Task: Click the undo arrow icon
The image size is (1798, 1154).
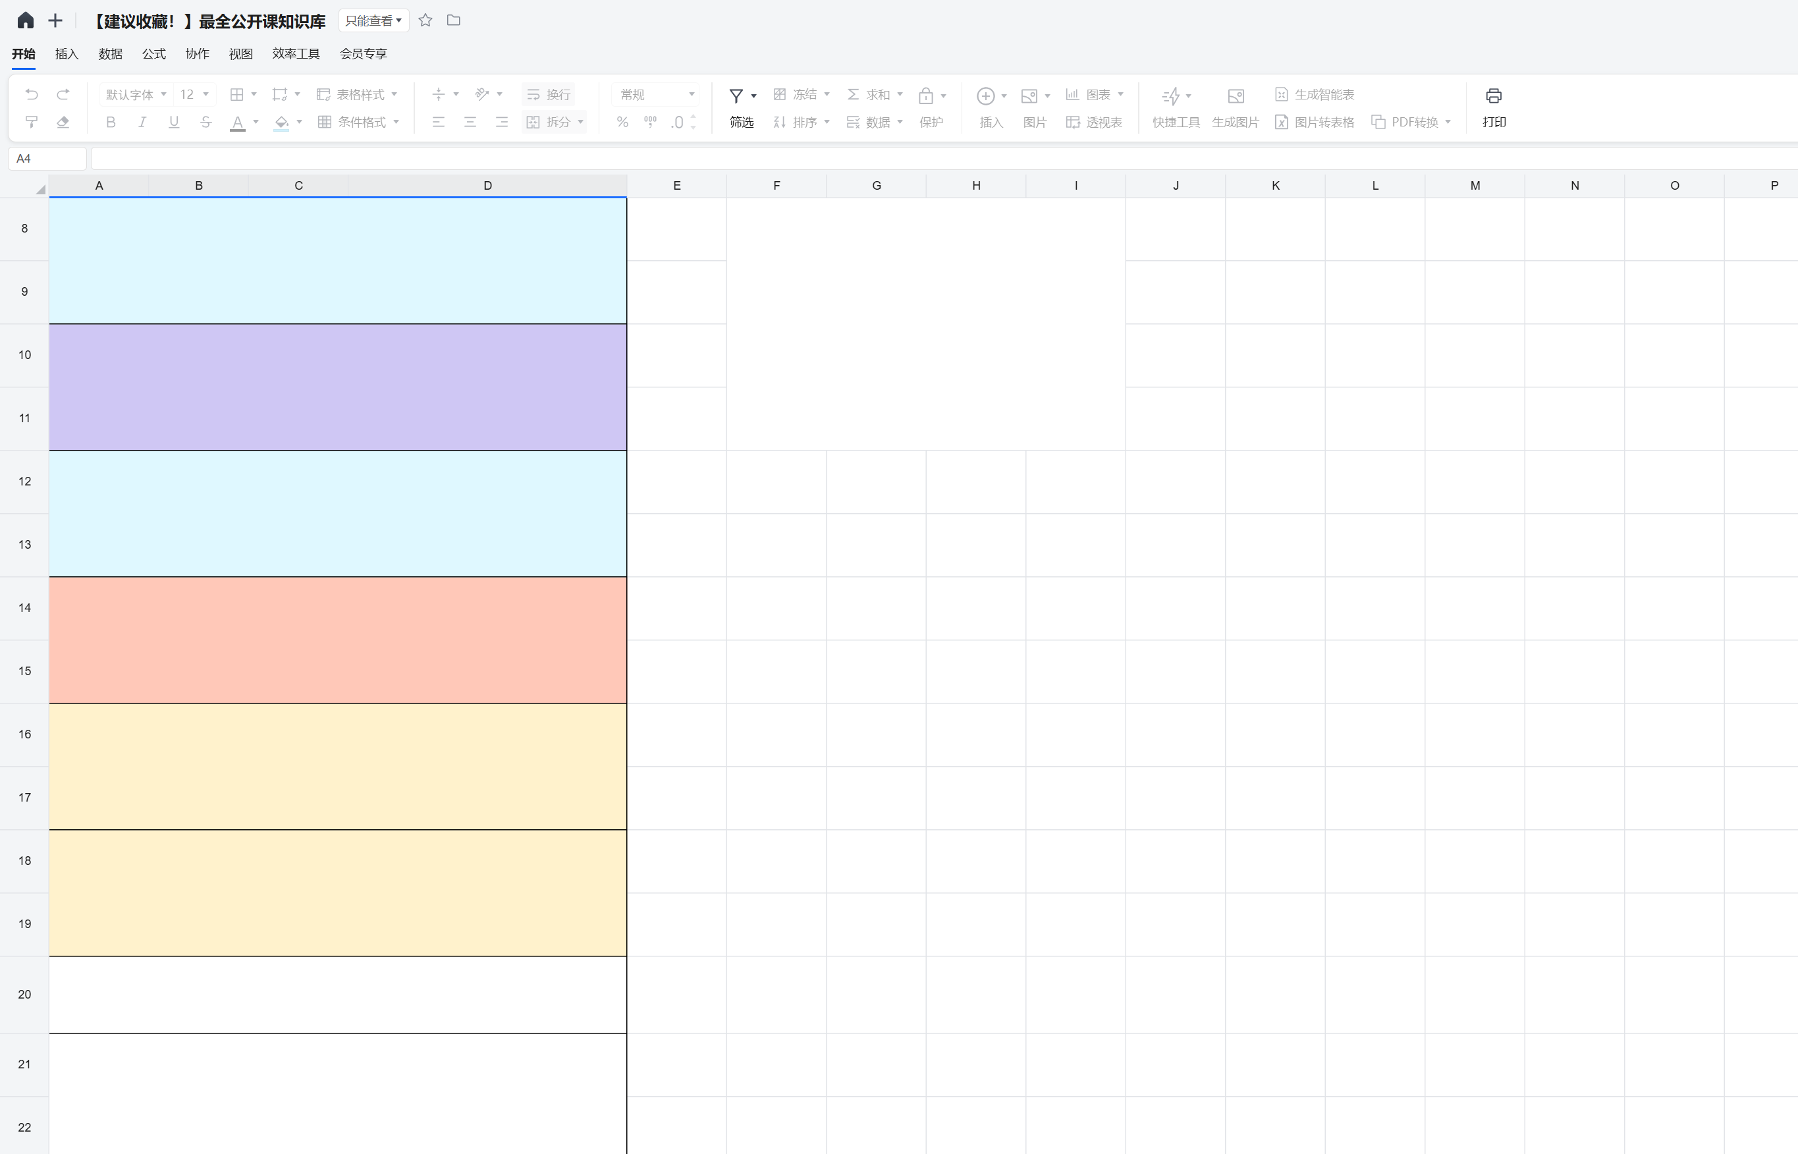Action: tap(32, 94)
